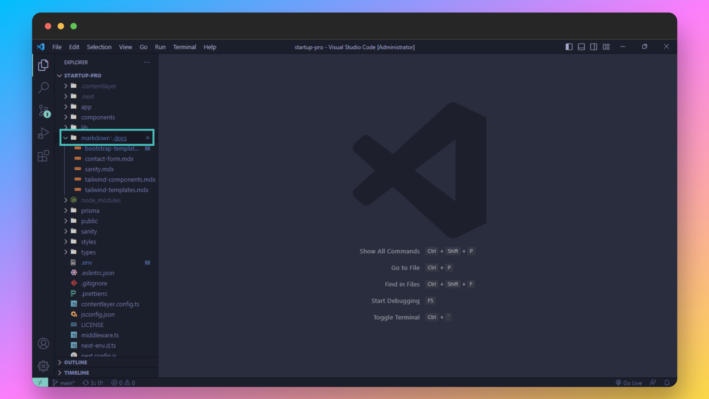
Task: Click the remote window indicator in status bar
Action: pos(40,383)
